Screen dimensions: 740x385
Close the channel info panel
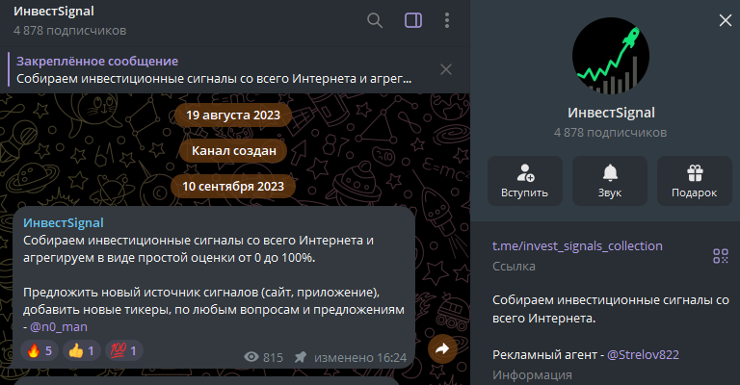[x=726, y=20]
